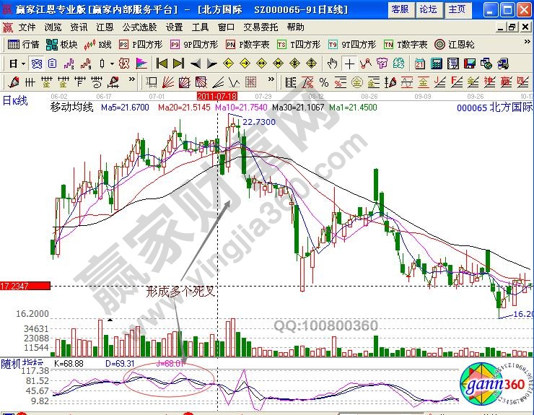
Task: Switch to K线 candlestick chart
Action: pyautogui.click(x=100, y=44)
